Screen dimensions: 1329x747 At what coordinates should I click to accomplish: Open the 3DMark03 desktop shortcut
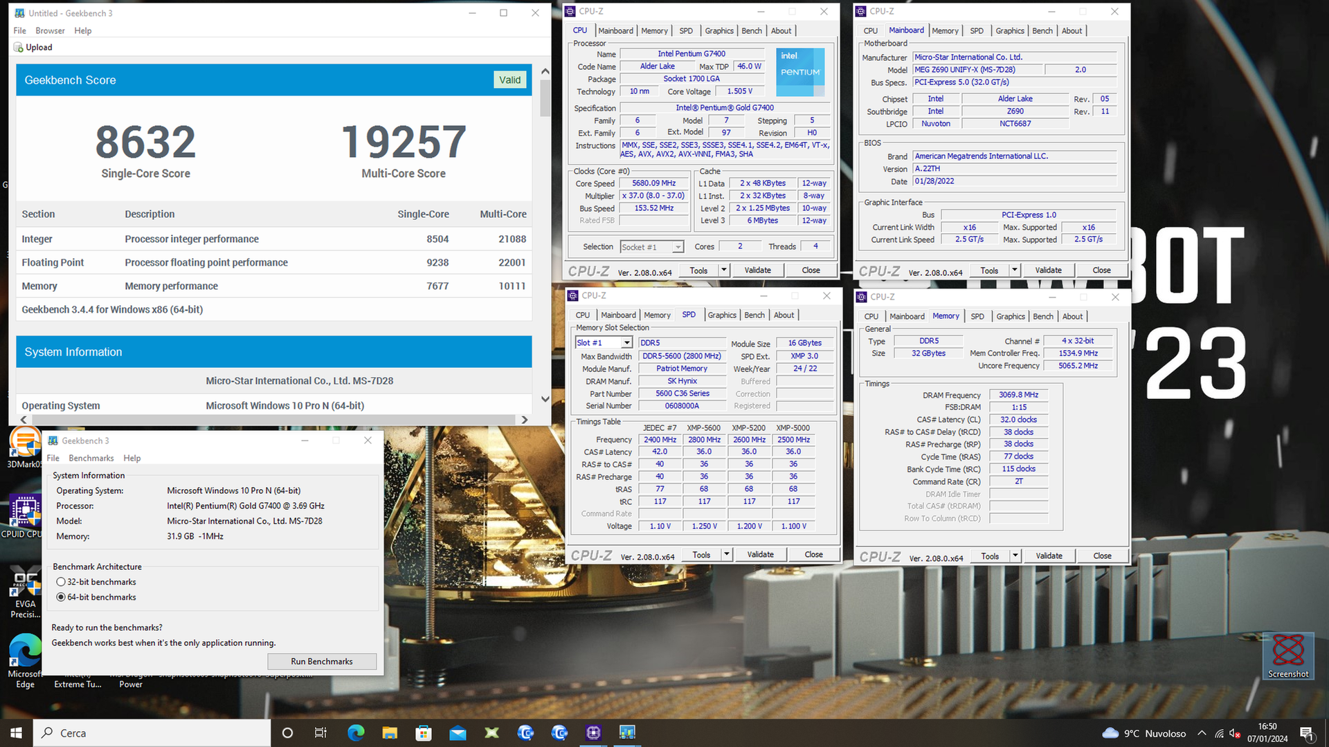(25, 448)
